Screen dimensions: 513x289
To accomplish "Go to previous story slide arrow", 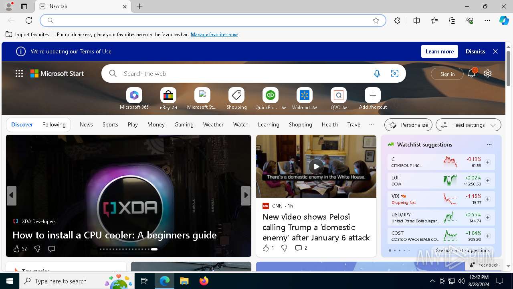I will [x=11, y=195].
